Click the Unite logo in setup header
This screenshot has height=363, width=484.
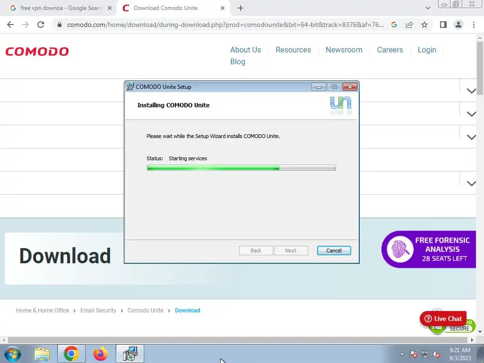340,105
